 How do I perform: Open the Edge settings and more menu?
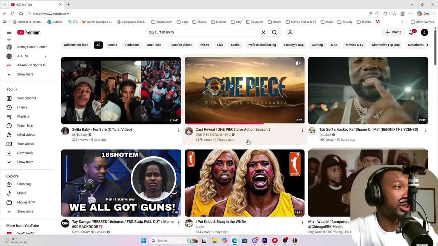411,14
